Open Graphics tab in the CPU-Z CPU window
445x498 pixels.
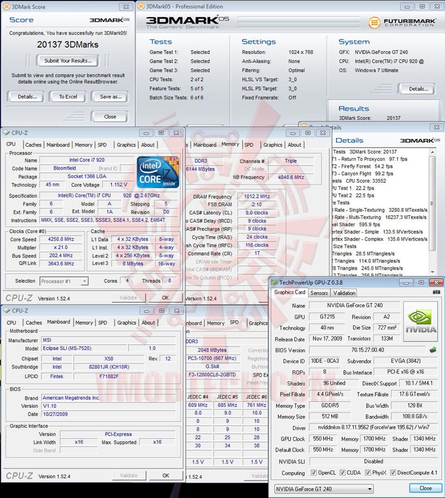click(x=126, y=145)
